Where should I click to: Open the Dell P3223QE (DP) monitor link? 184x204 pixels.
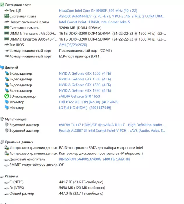pos(89,102)
